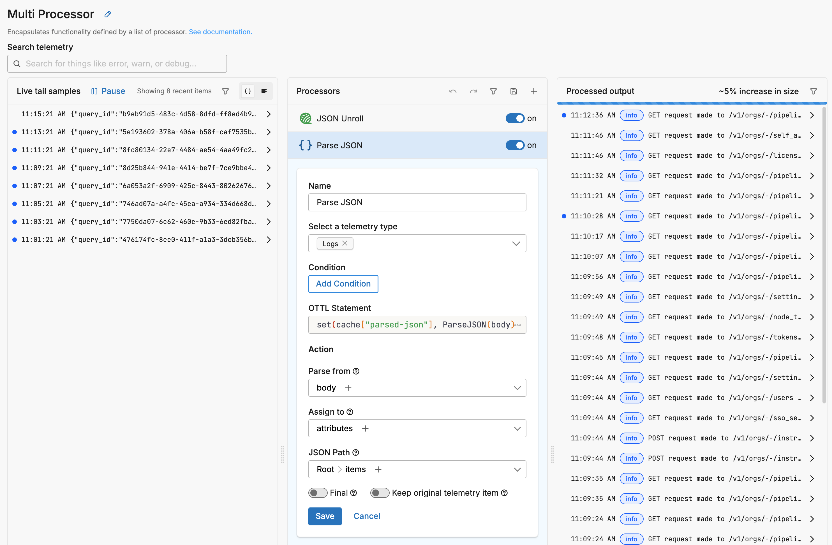The image size is (832, 545).
Task: Click the blue progress bar above Processed output
Action: pyautogui.click(x=692, y=103)
